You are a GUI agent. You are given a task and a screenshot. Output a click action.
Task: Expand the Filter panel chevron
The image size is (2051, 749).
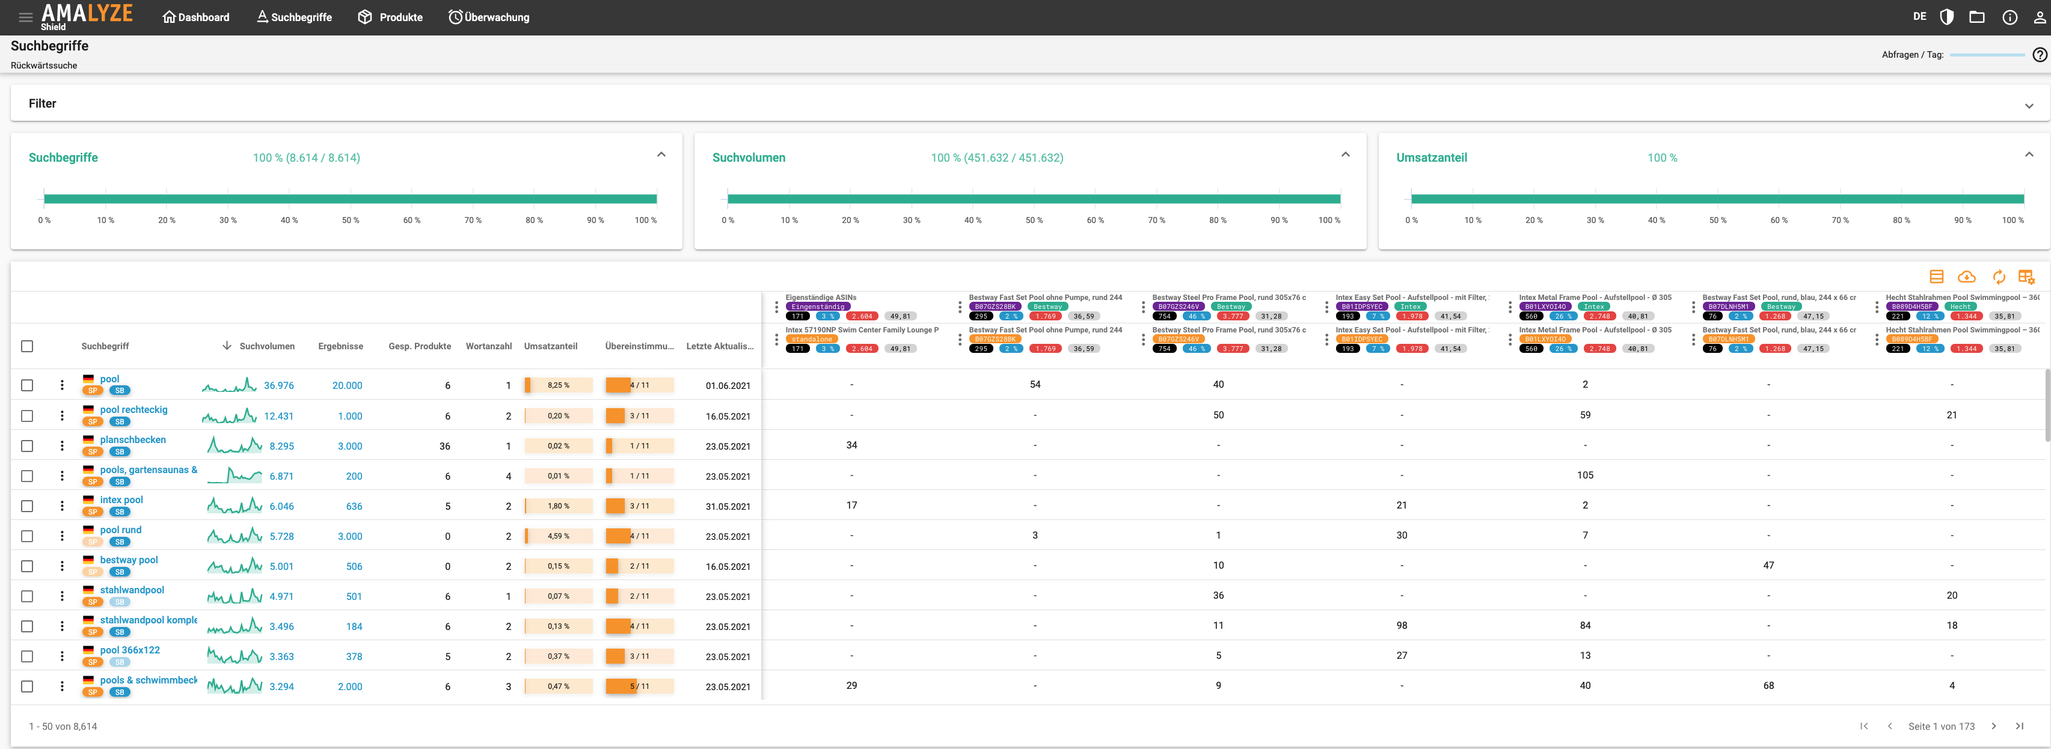(2029, 105)
